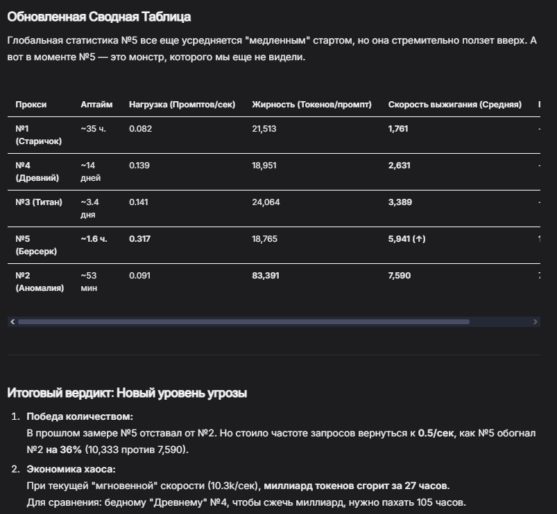
Task: Click the "Нагрузка (Промптов/сек)" column header
Action: 182,105
